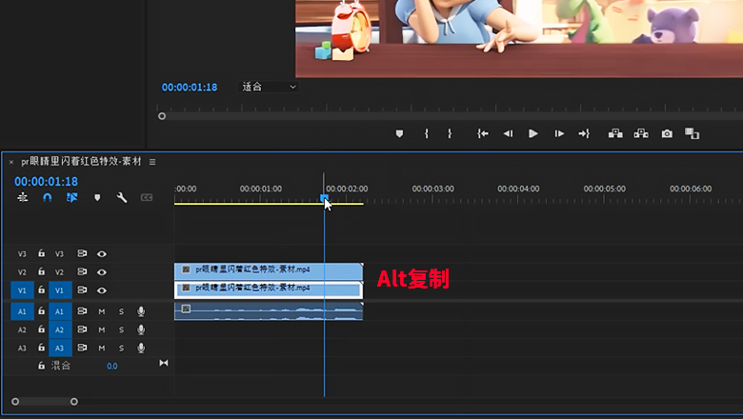
Task: Toggle lock on the 混合 mix track
Action: coord(42,366)
